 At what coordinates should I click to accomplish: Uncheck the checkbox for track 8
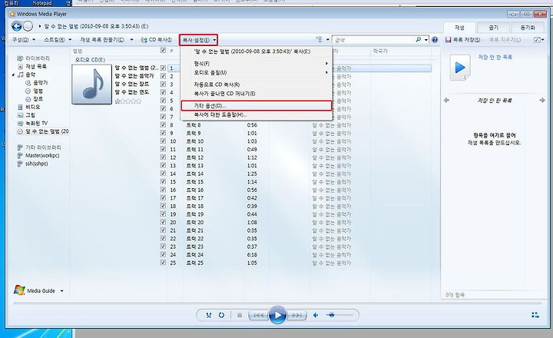pos(163,124)
